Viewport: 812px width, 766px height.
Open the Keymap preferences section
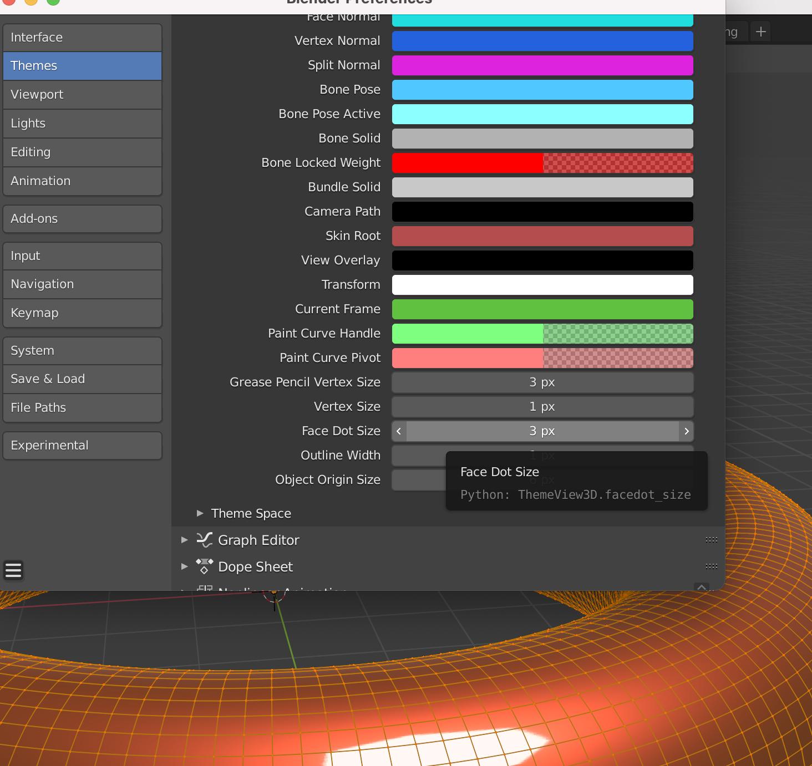[82, 313]
